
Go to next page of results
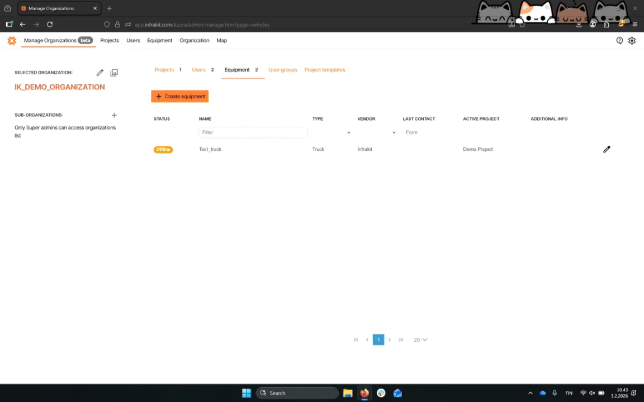[x=390, y=339]
